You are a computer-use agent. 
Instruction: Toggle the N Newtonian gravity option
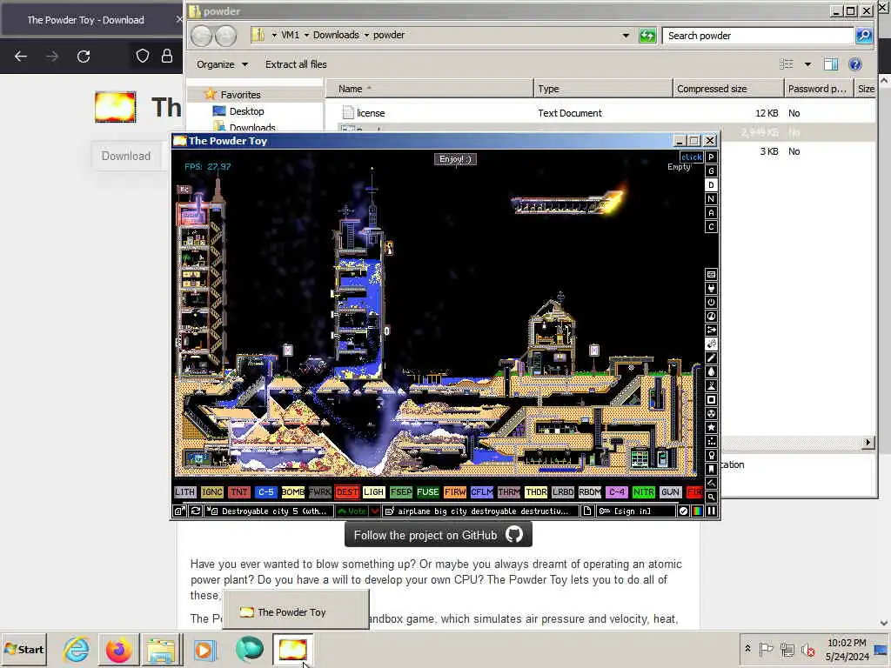point(711,199)
